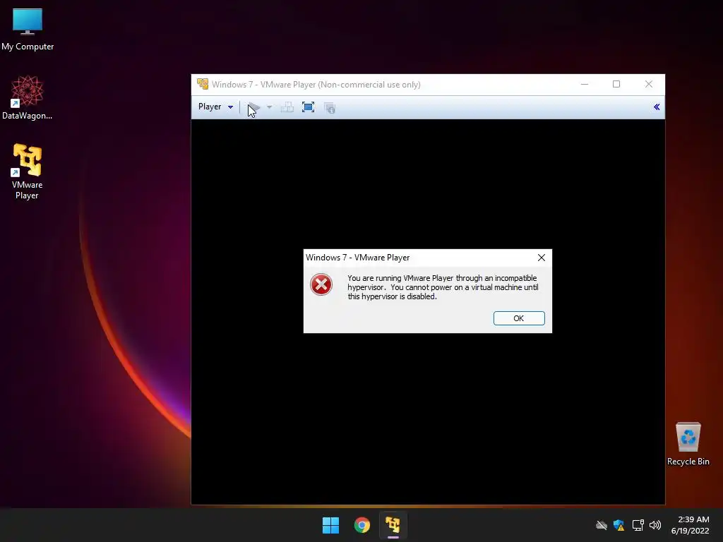Viewport: 723px width, 542px height.
Task: Open the Player menu
Action: tap(215, 107)
